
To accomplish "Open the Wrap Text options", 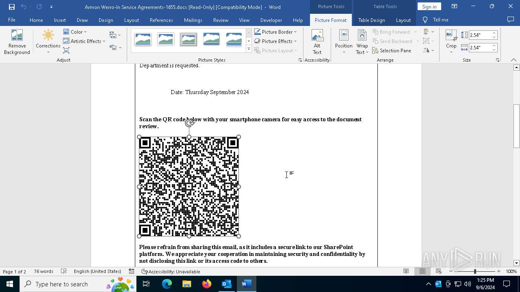I will pyautogui.click(x=362, y=42).
